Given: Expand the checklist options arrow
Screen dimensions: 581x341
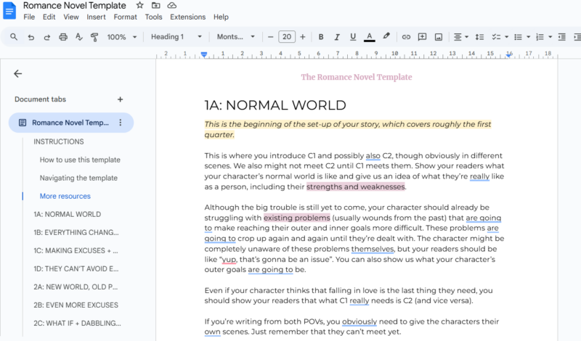Looking at the screenshot, I should 506,37.
